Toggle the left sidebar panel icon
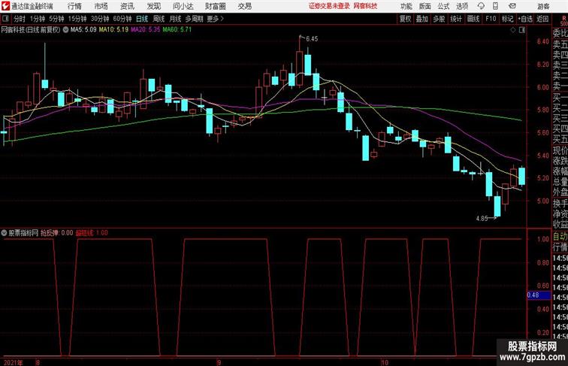568x366 pixels. (x=5, y=19)
